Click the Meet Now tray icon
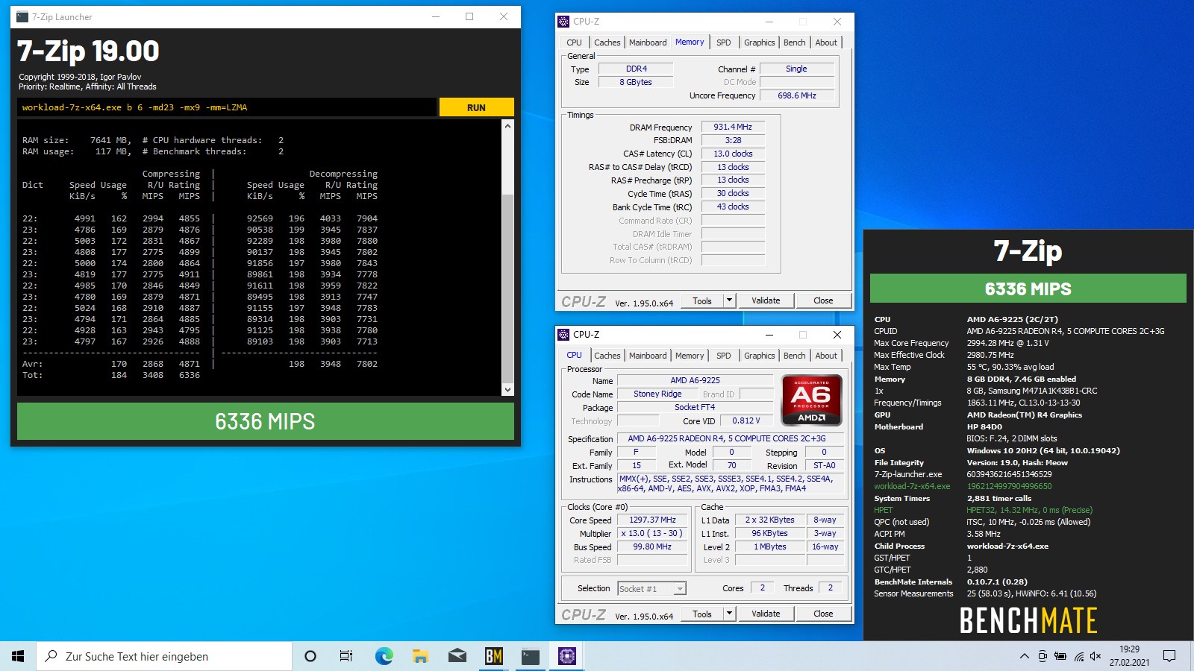Viewport: 1194px width, 671px height. [1043, 656]
